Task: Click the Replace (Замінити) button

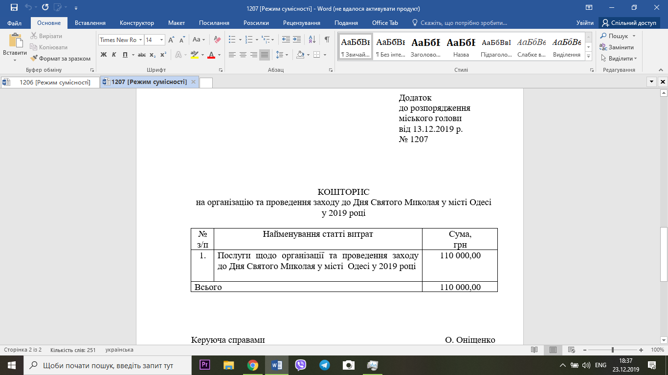Action: pyautogui.click(x=617, y=47)
